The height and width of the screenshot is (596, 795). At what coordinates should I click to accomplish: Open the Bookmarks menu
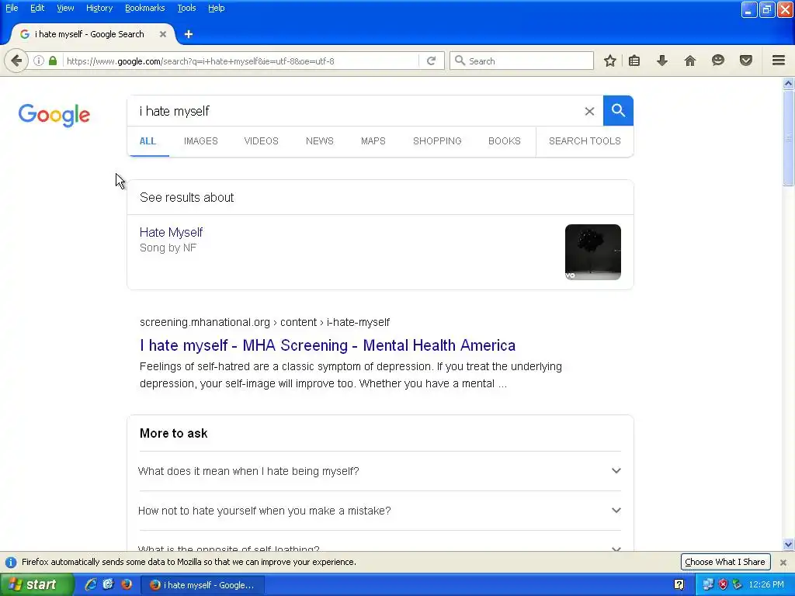pyautogui.click(x=144, y=8)
